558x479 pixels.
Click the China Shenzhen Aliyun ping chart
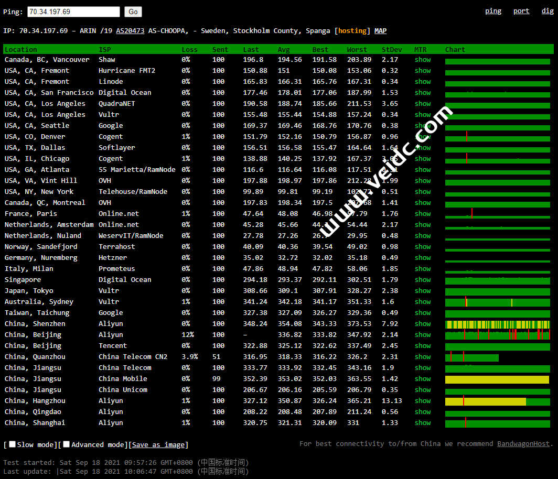(x=497, y=324)
